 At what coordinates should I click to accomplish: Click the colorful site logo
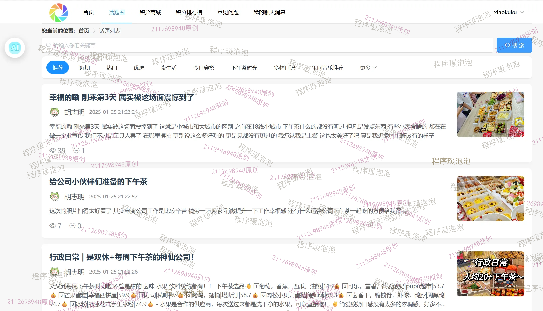click(x=59, y=12)
